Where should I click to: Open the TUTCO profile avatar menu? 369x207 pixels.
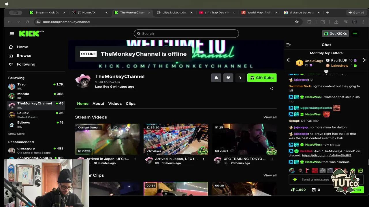point(355,34)
